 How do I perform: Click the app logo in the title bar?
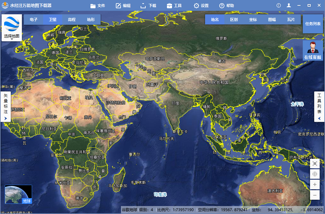coord(5,5)
